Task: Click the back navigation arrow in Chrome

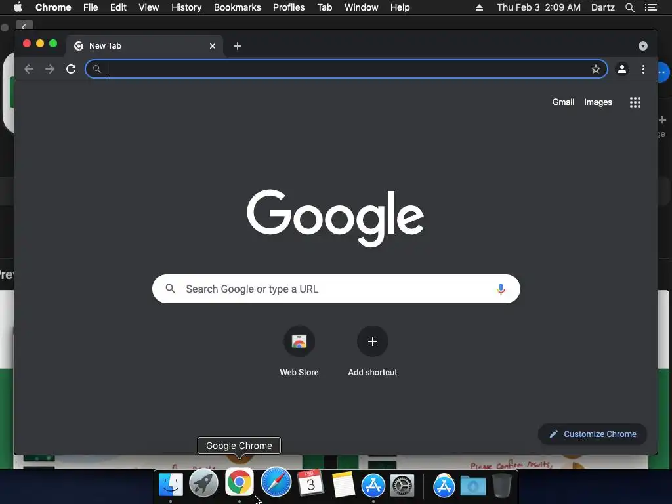Action: [x=29, y=69]
